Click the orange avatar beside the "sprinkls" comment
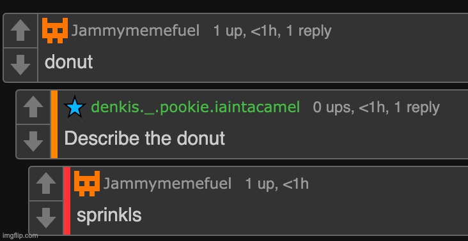 [x=87, y=184]
